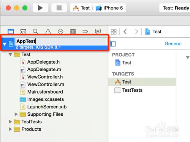Open the Debug navigator
Screen dimensions: 190x142
pos(73,32)
